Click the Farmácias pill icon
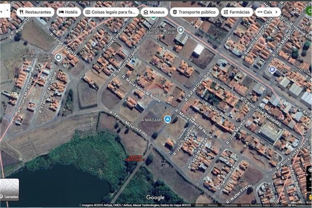The width and height of the screenshot is (312, 208). [225, 12]
